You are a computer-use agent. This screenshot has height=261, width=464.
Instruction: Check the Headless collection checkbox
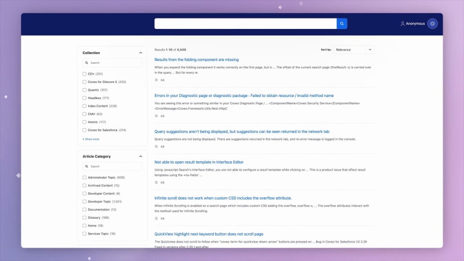point(84,97)
